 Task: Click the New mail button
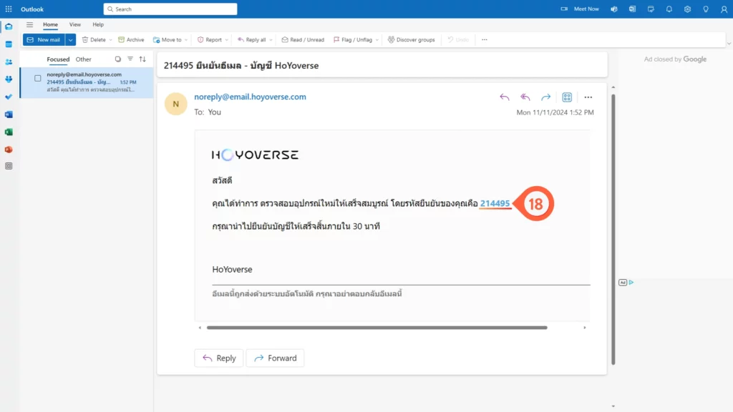(x=44, y=40)
